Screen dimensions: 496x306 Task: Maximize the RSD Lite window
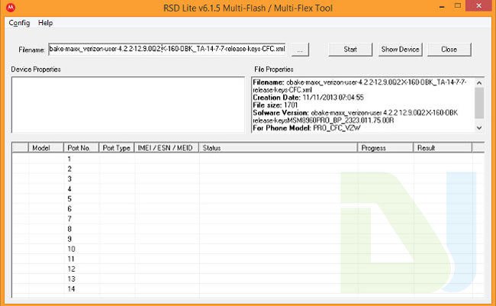pos(457,5)
